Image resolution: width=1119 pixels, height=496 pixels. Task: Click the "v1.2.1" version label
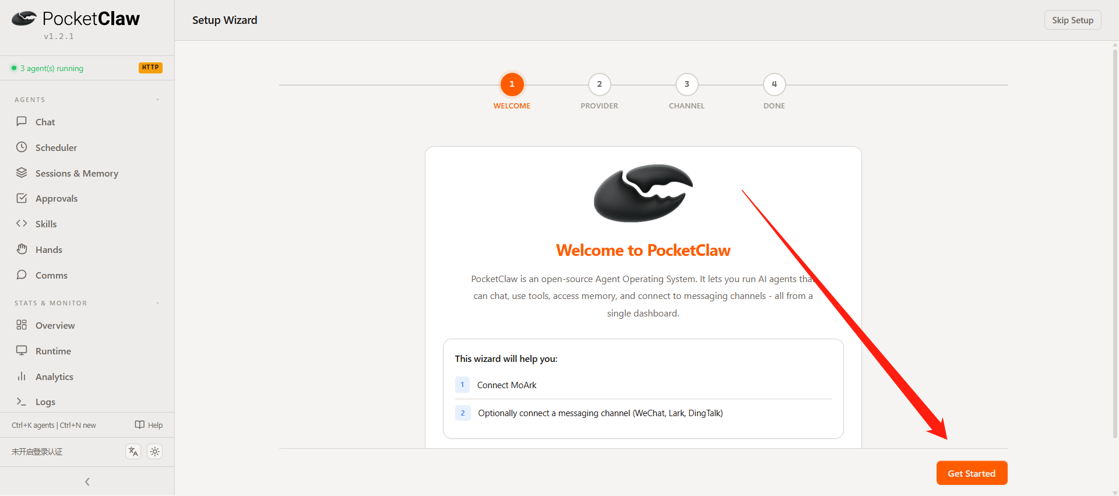[59, 36]
